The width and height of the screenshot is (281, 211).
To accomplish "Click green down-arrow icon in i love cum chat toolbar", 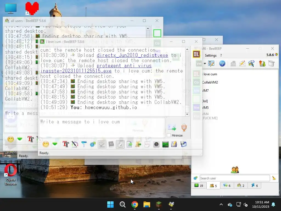I will pyautogui.click(x=55, y=144).
